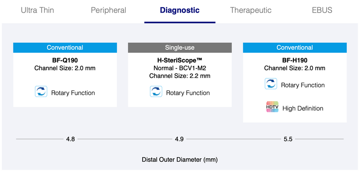Viewport: 359px width, 171px height.
Task: Click the rotary function icon under BF-Q190
Action: (41, 92)
